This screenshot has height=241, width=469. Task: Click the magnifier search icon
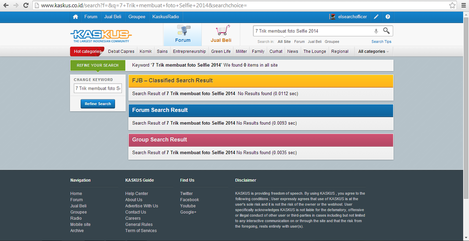point(387,31)
